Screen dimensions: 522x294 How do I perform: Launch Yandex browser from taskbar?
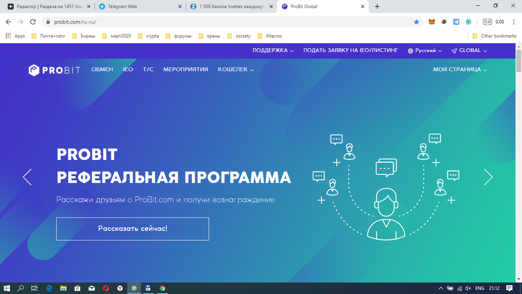tap(120, 288)
